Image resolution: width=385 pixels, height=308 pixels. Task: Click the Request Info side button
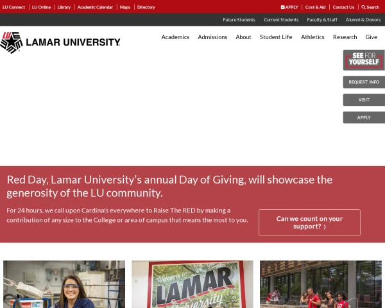(364, 82)
